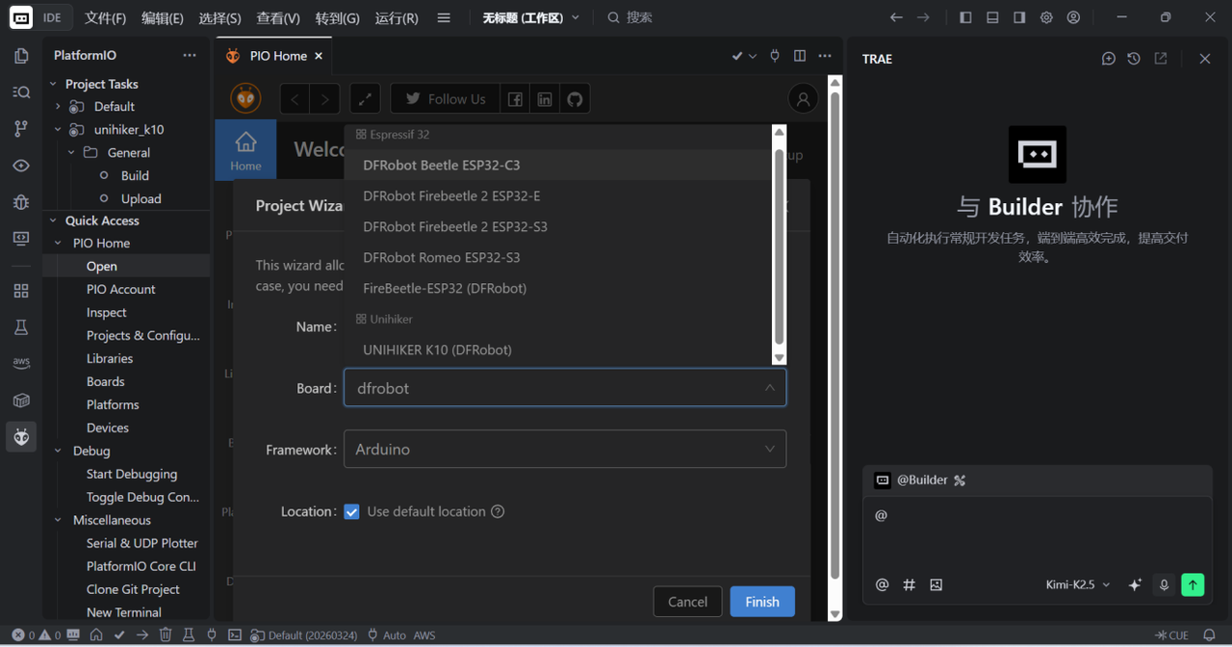The image size is (1232, 647).
Task: Open Libraries under PIO Home
Action: point(110,358)
